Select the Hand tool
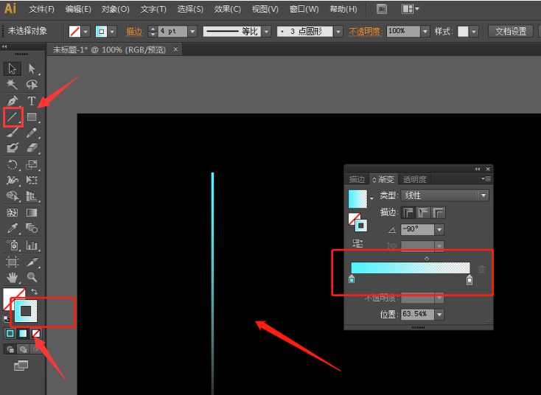541x395 pixels. 13,277
